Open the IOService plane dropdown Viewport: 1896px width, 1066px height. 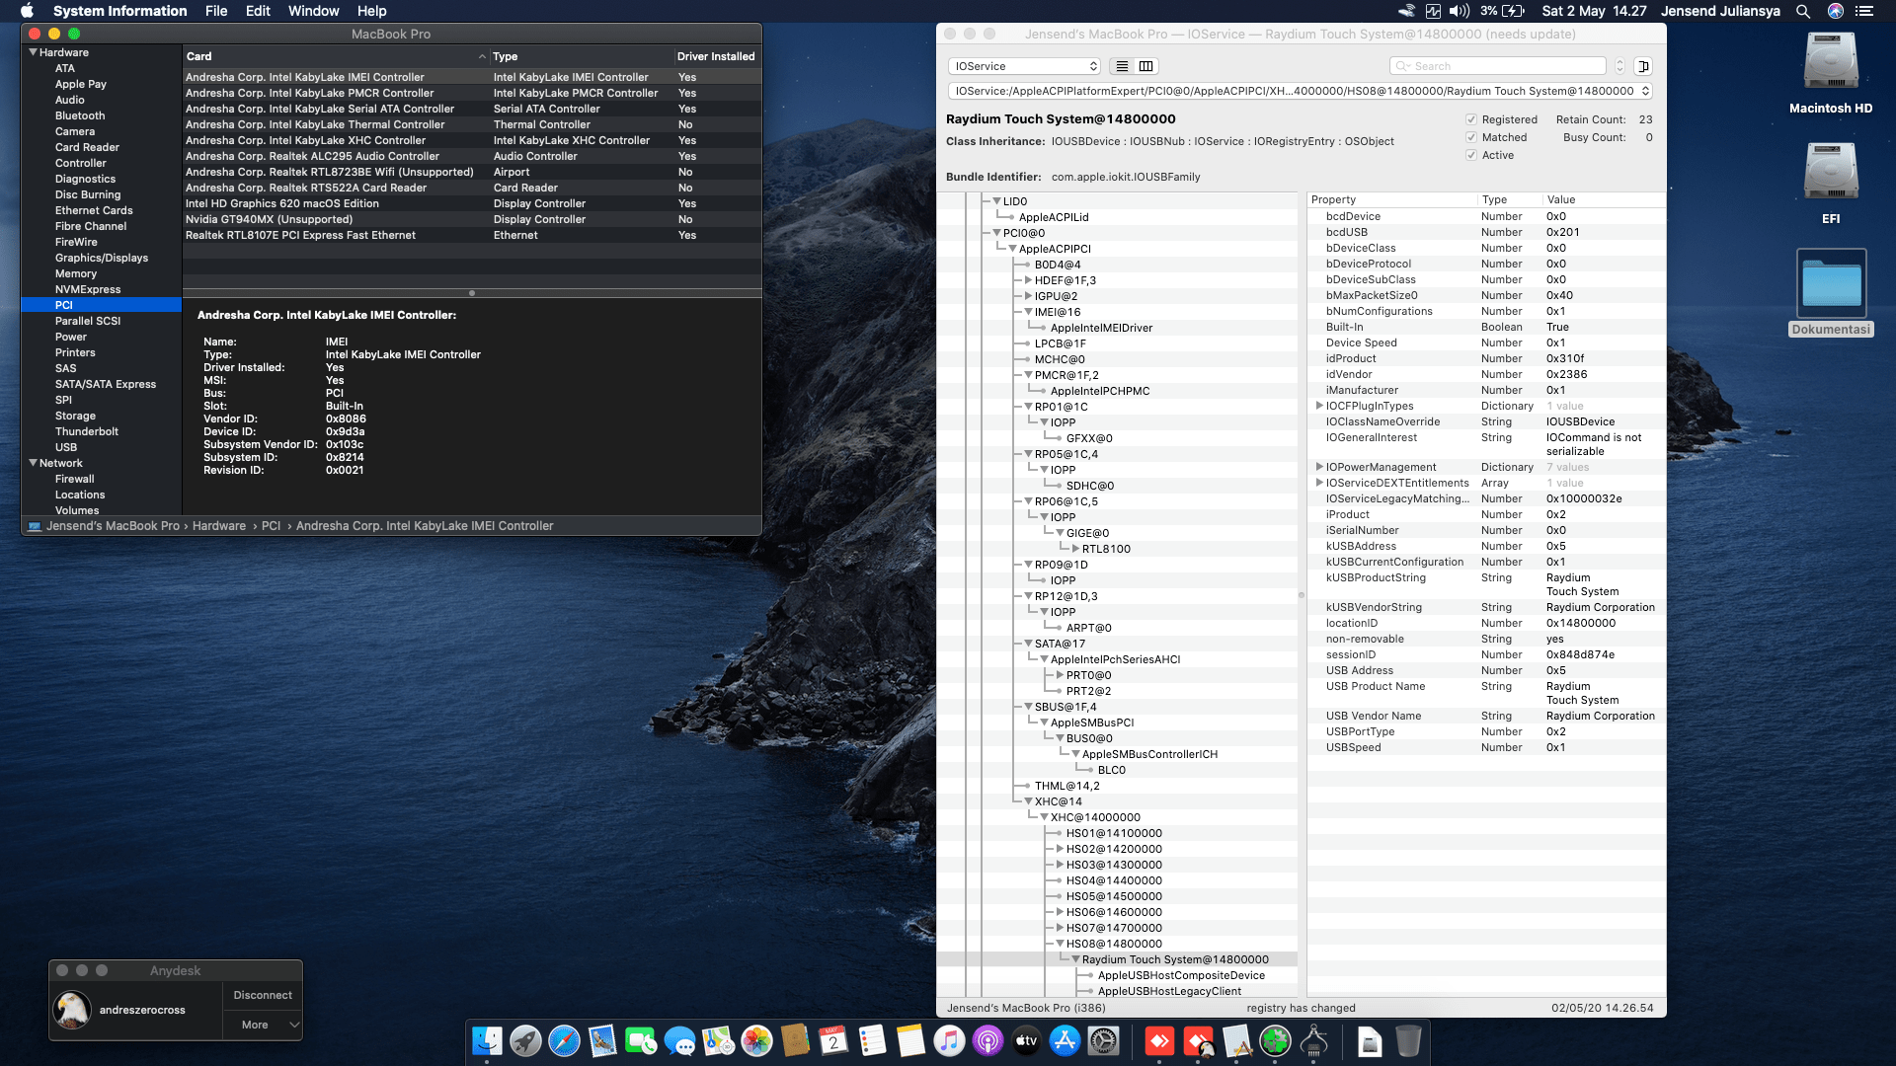pyautogui.click(x=1024, y=66)
